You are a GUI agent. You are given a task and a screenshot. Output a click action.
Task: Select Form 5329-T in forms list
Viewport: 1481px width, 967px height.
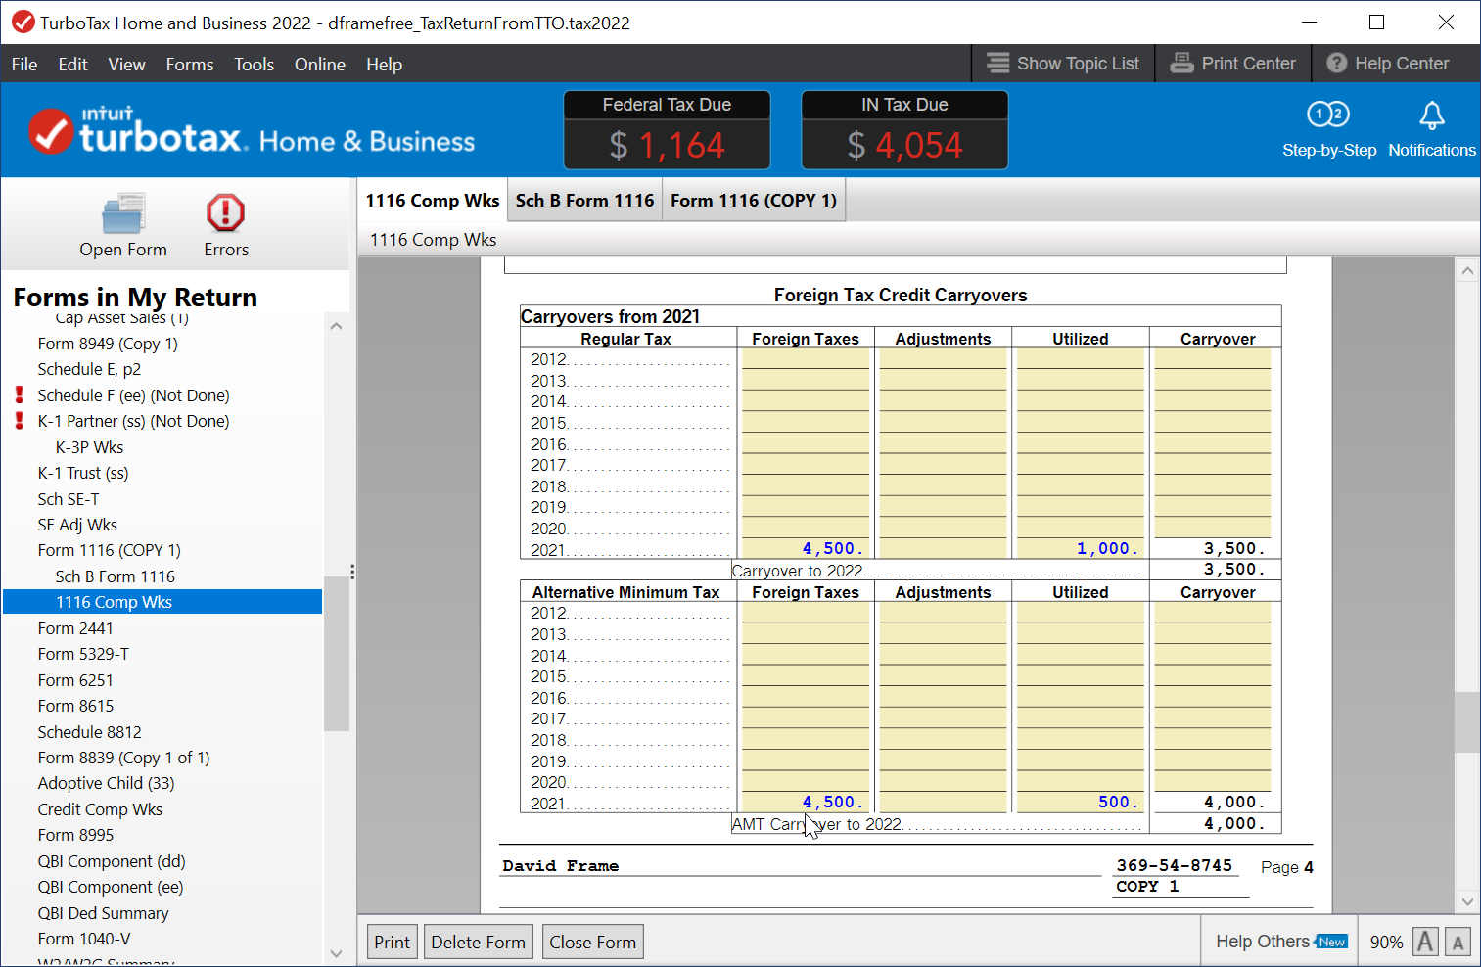pos(83,654)
